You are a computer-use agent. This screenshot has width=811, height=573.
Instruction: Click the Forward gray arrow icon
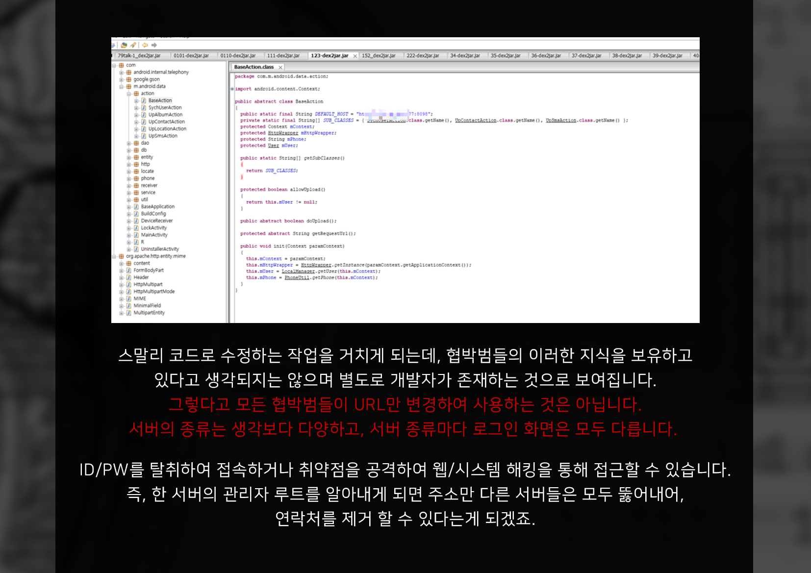point(154,45)
